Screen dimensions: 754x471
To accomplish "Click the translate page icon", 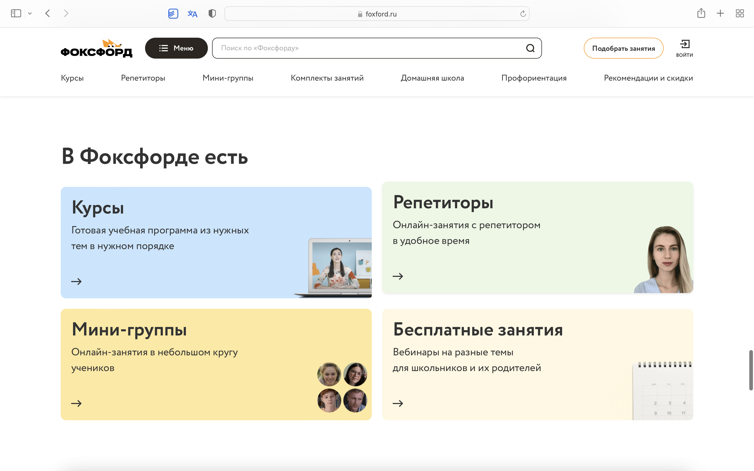I will [x=192, y=14].
